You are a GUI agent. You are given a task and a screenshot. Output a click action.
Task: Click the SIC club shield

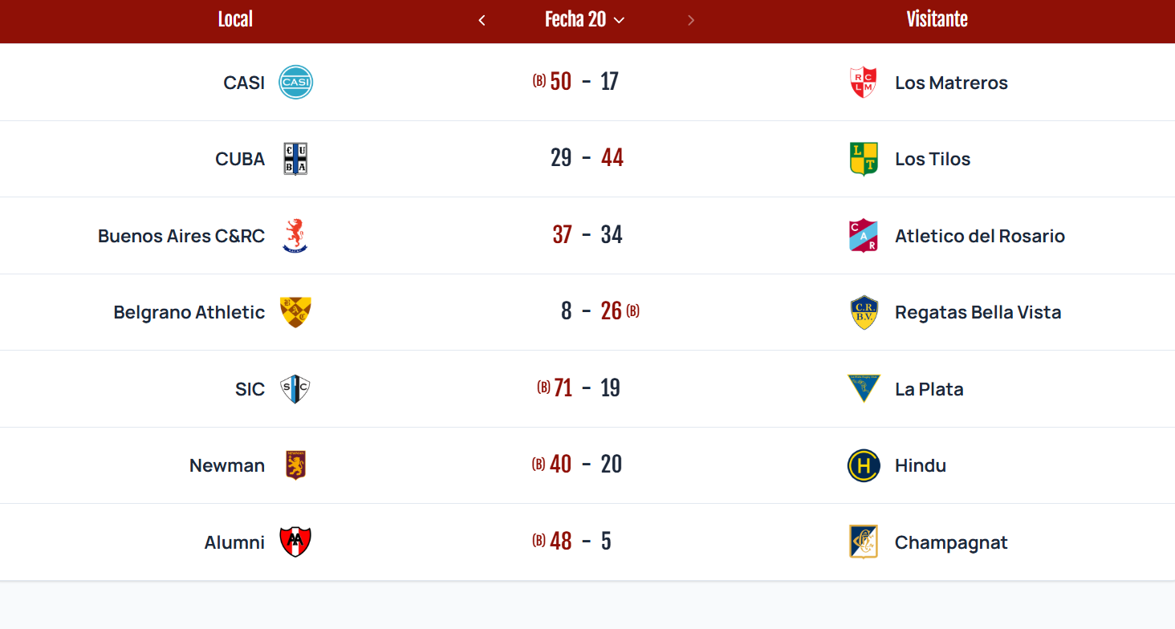(x=295, y=389)
